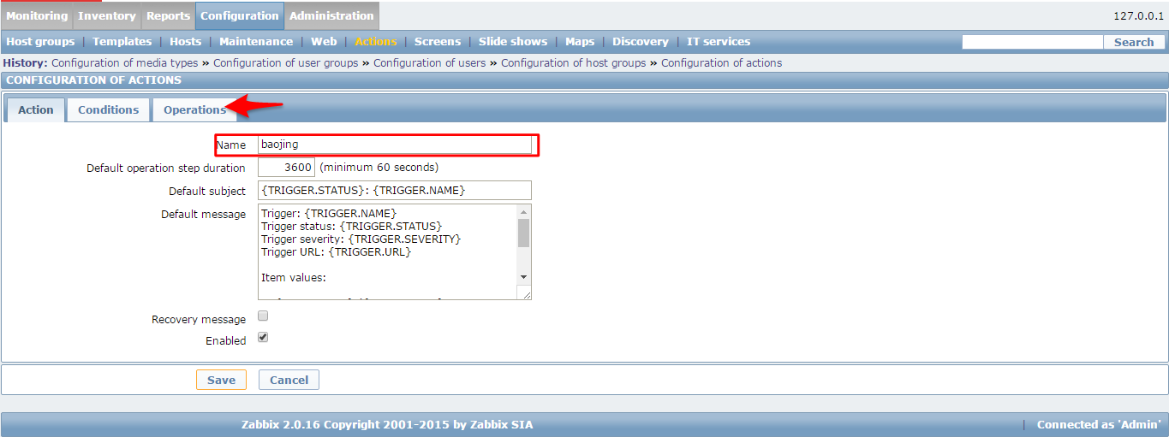Open the Monitoring main menu
1169x437 pixels.
pos(37,15)
